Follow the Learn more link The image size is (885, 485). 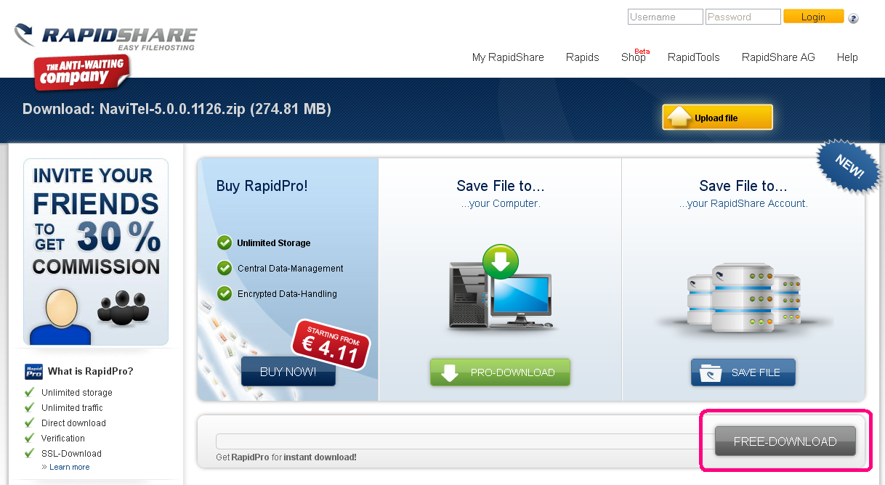click(x=70, y=467)
